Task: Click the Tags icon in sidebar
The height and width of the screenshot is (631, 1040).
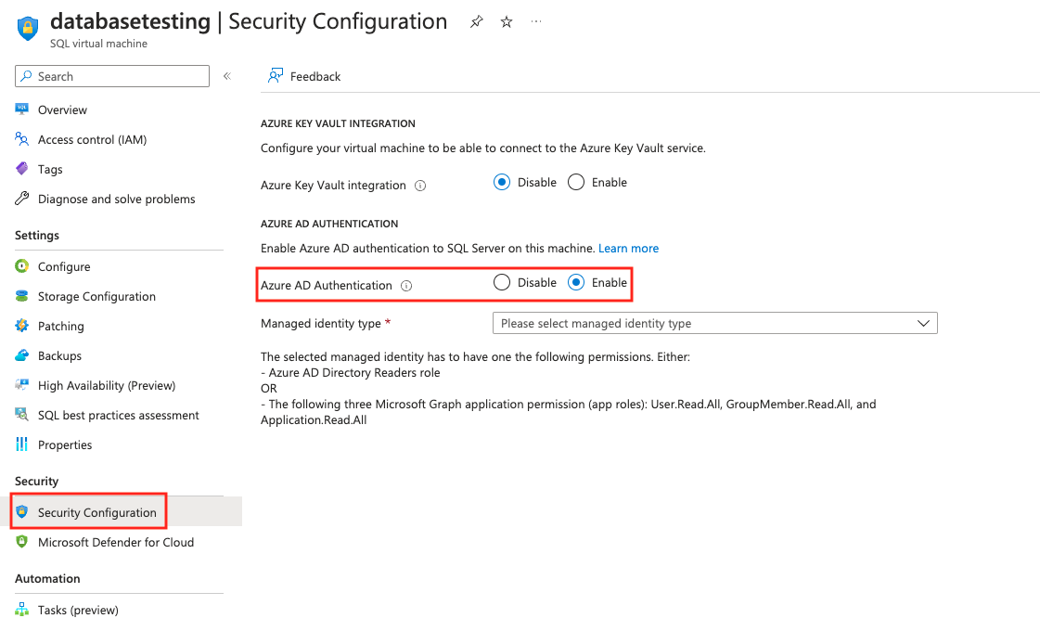Action: [22, 169]
